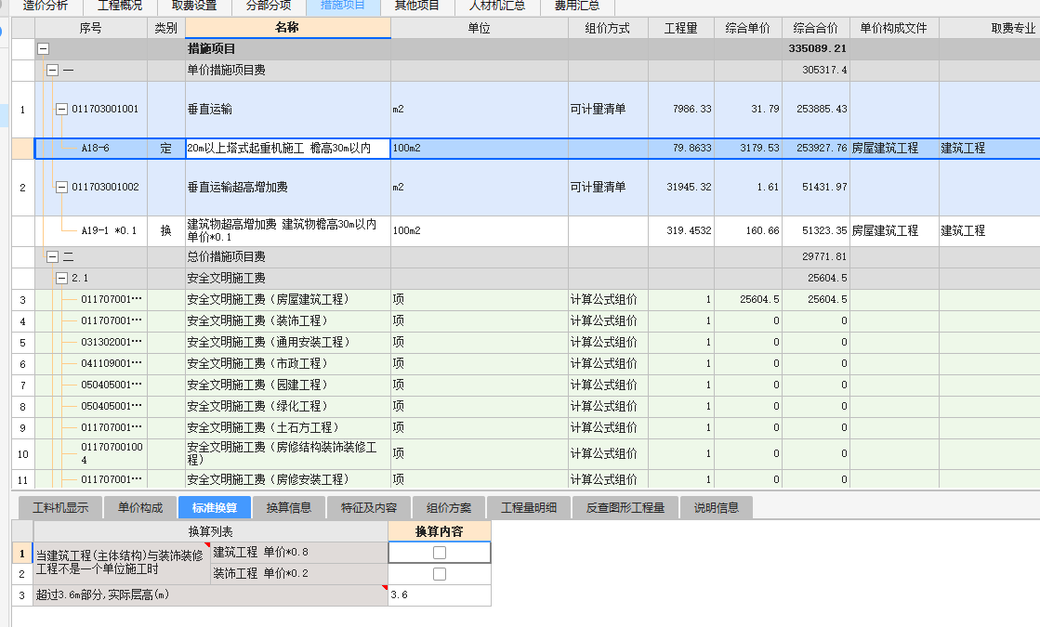Screen dimensions: 1040x627
Task: Open the 工程量明细 panel tab
Action: pos(529,508)
